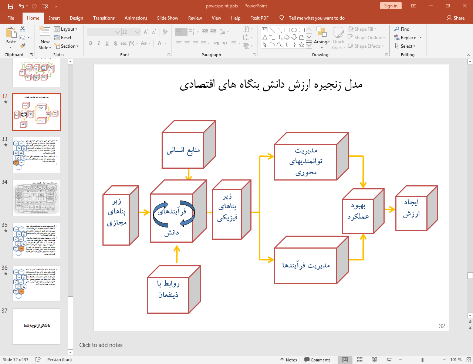Switch to Reading View
This screenshot has height=364, width=473.
click(374, 360)
